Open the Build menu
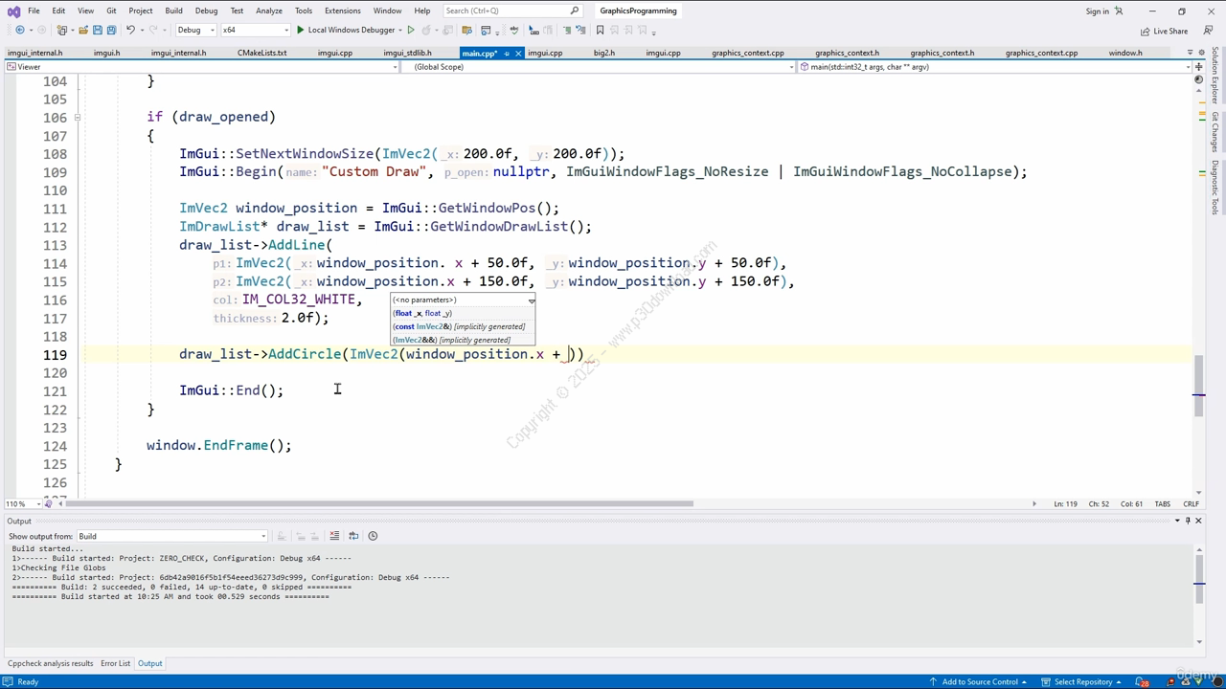Viewport: 1226px width, 689px height. (173, 11)
